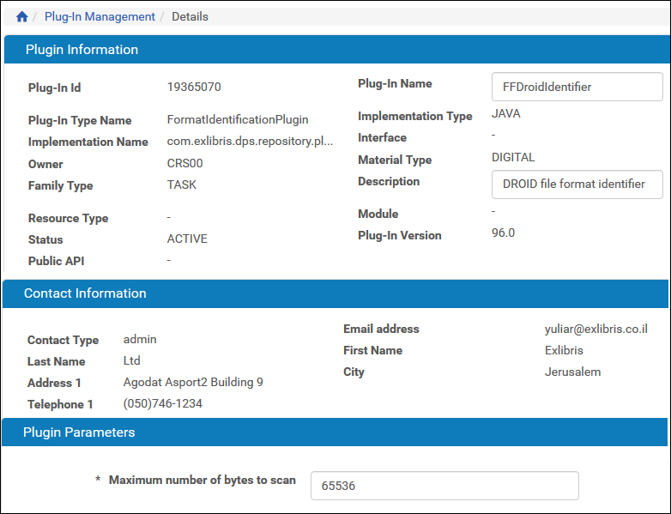Click the Home icon in breadcrumb
Screen dimensions: 671x514
22,16
